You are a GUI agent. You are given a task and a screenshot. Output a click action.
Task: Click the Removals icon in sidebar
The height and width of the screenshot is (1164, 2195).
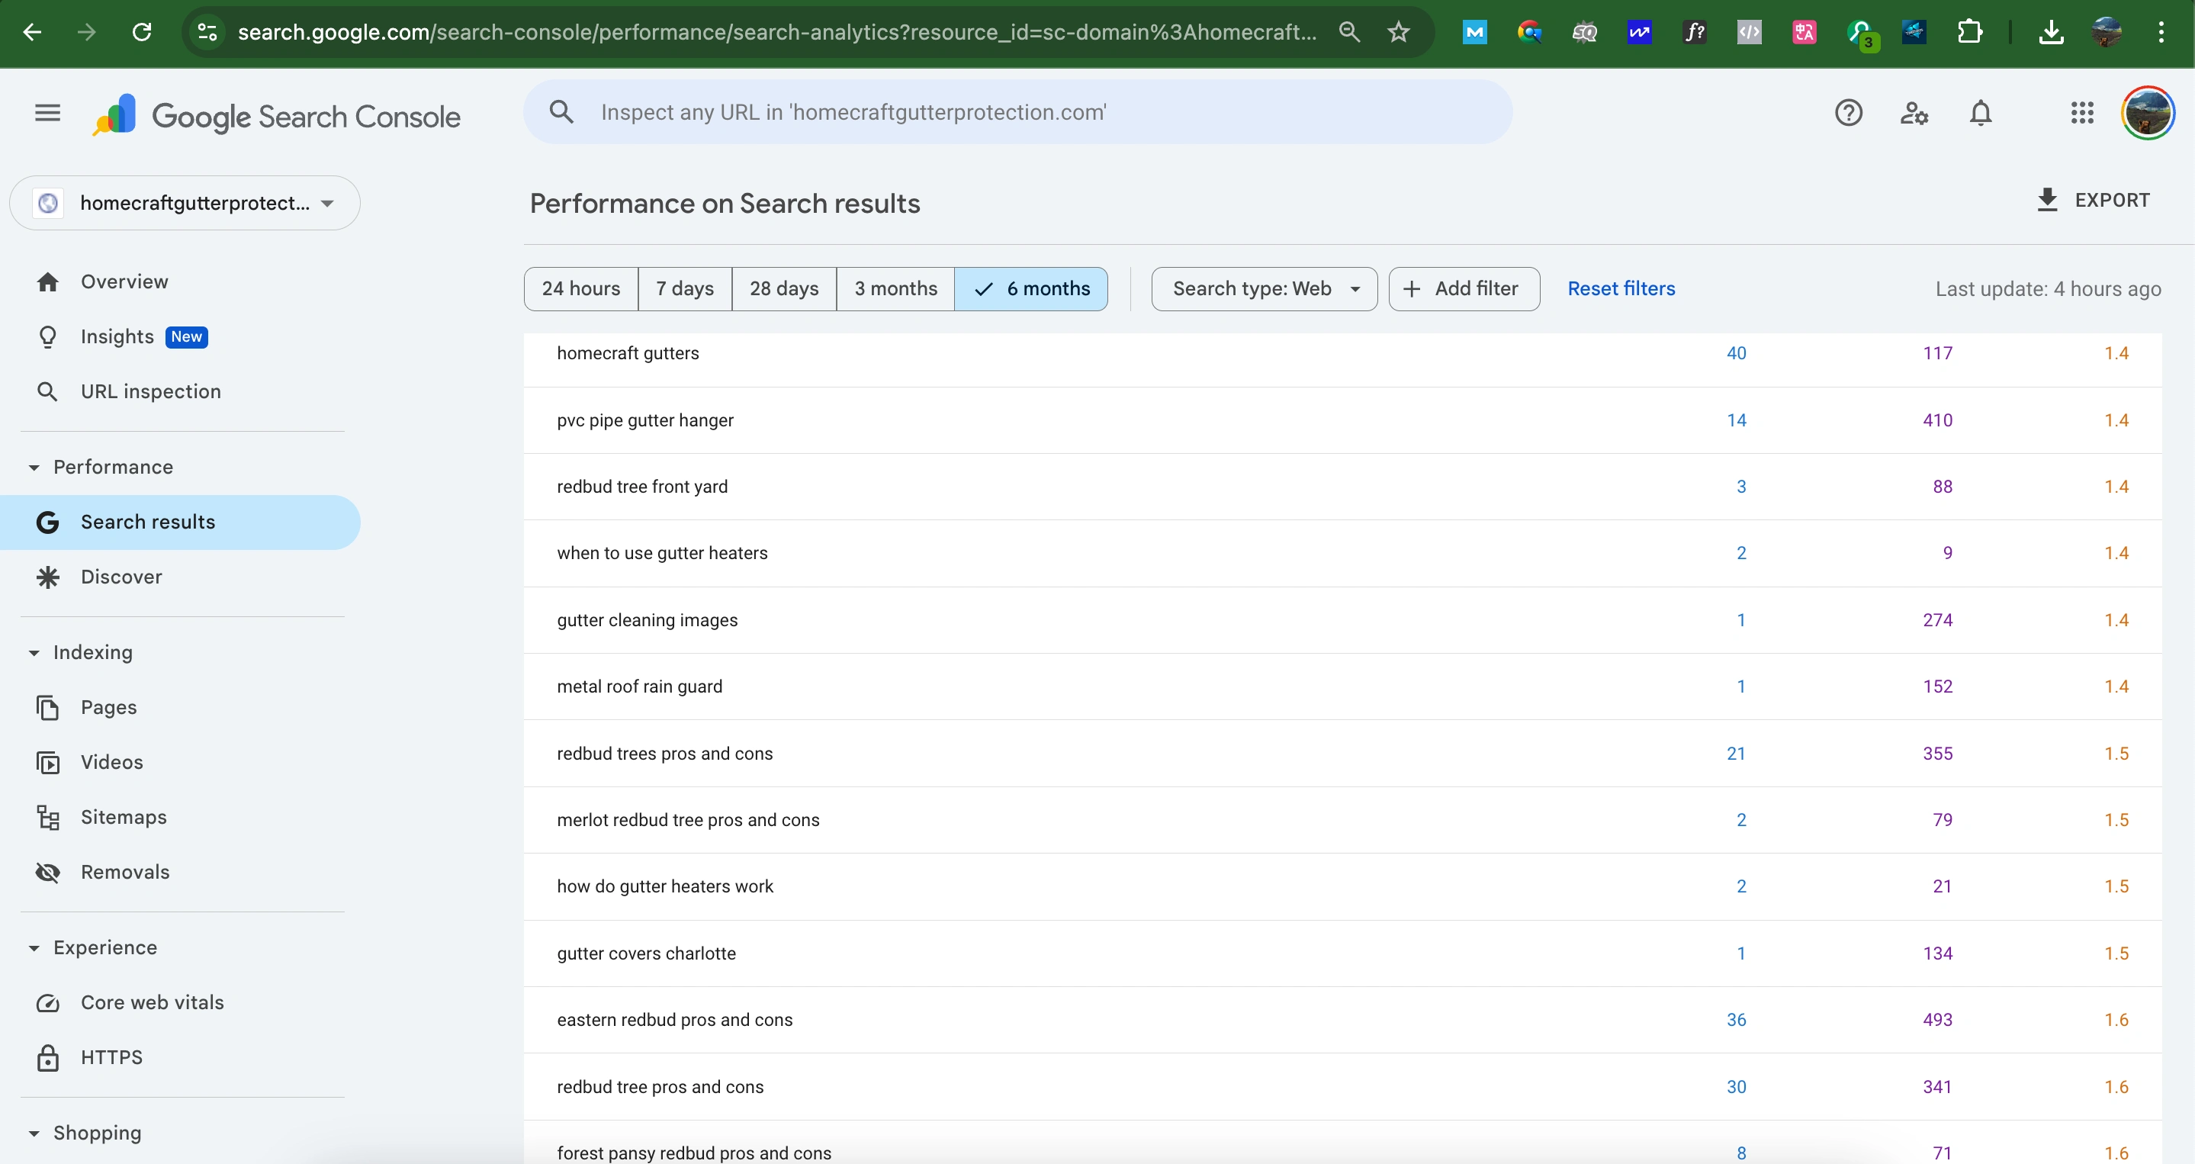(48, 872)
